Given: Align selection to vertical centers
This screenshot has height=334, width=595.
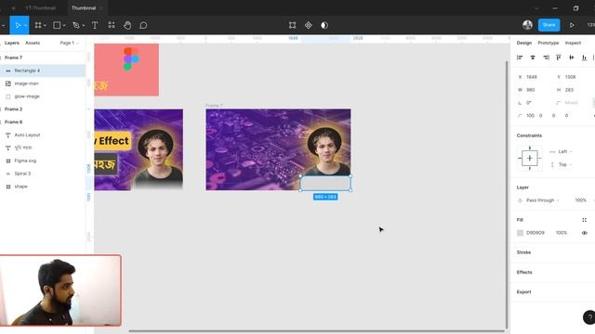Looking at the screenshot, I should tap(572, 58).
